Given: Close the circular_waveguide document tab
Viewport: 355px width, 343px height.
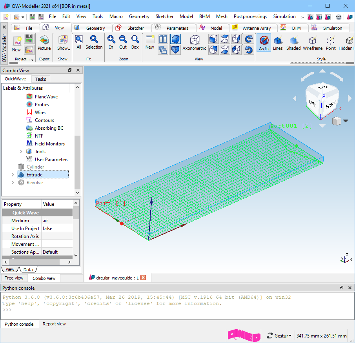Looking at the screenshot, I should [x=143, y=278].
